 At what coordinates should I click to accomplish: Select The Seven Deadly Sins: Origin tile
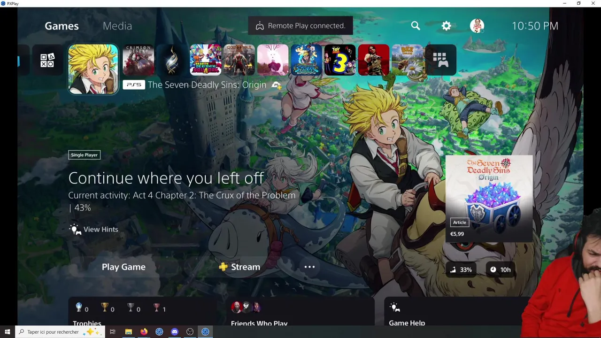(93, 69)
